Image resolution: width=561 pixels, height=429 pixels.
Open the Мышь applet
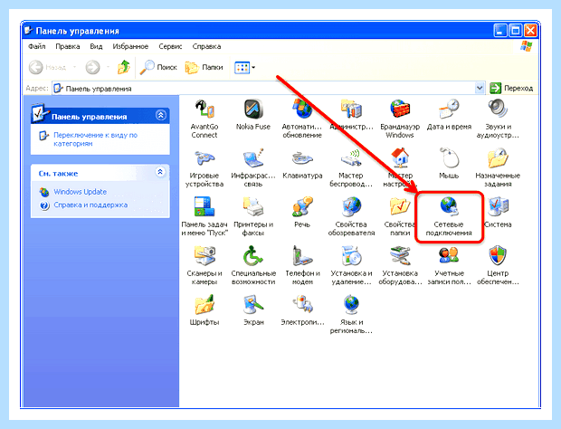449,164
